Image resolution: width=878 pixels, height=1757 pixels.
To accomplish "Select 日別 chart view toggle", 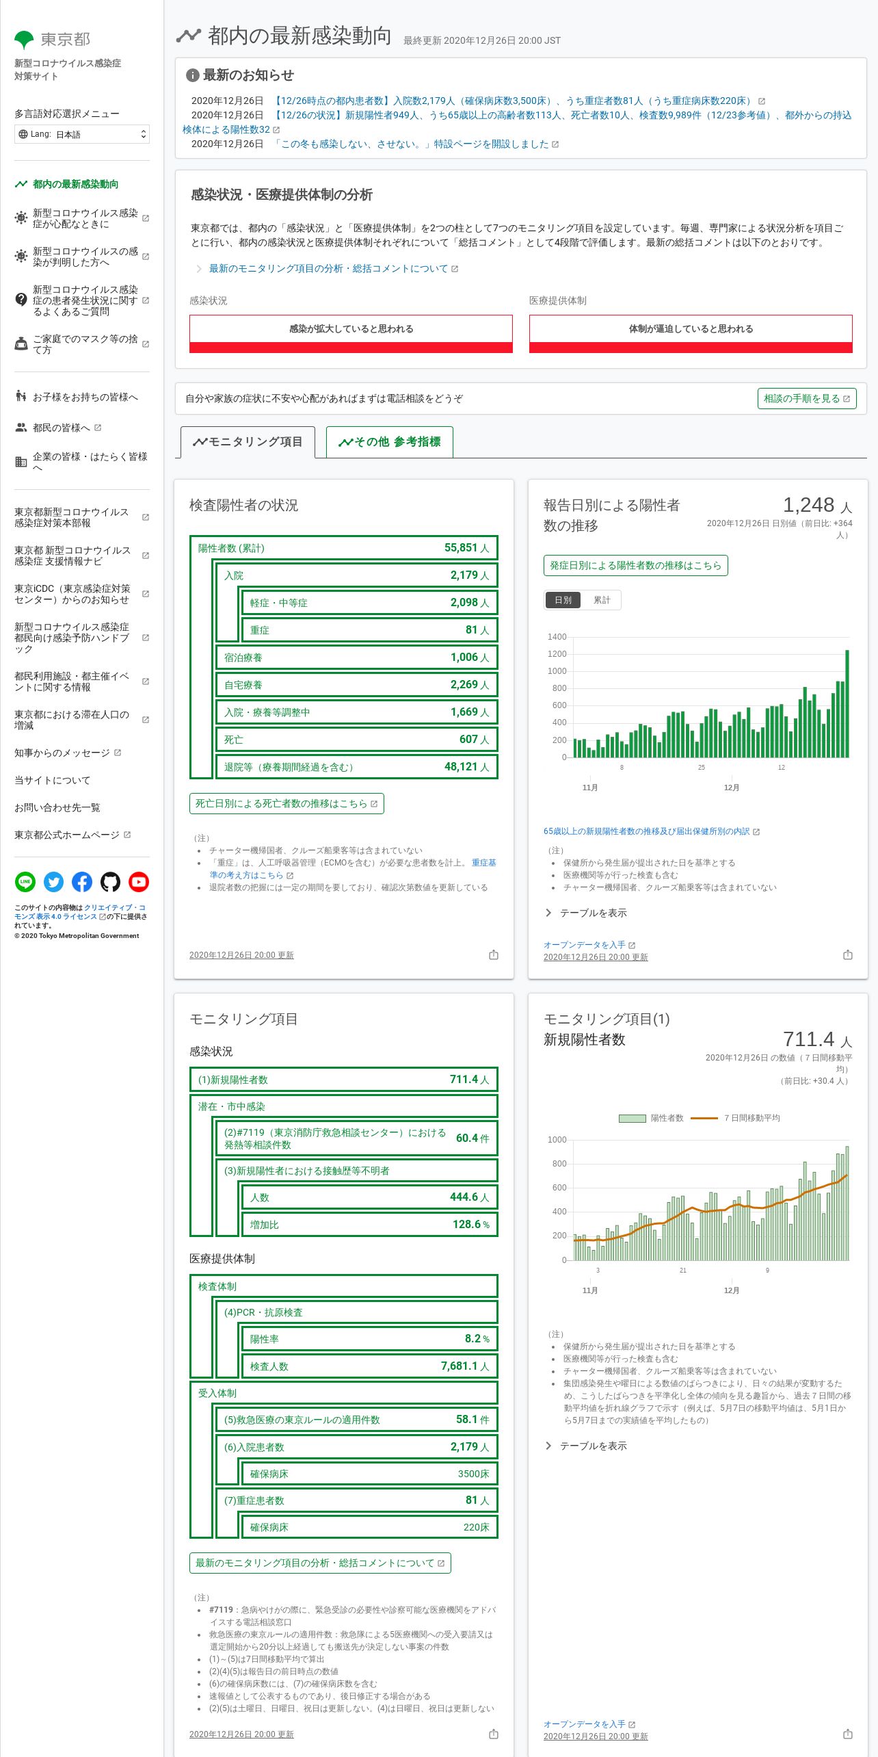I will click(x=563, y=600).
